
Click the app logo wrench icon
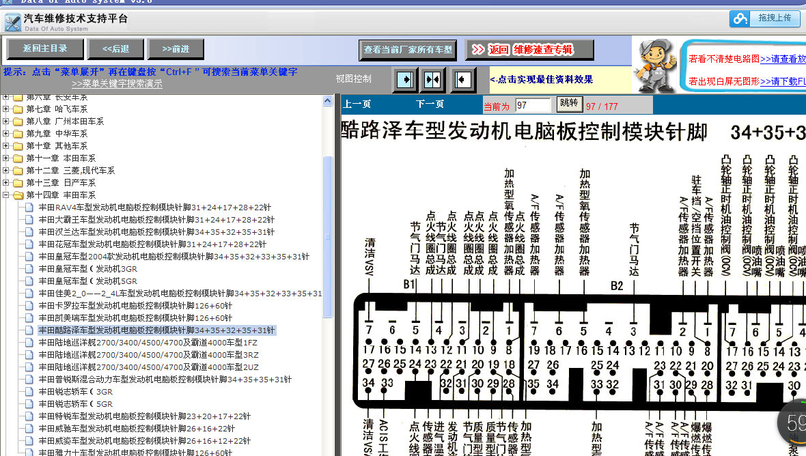point(12,23)
